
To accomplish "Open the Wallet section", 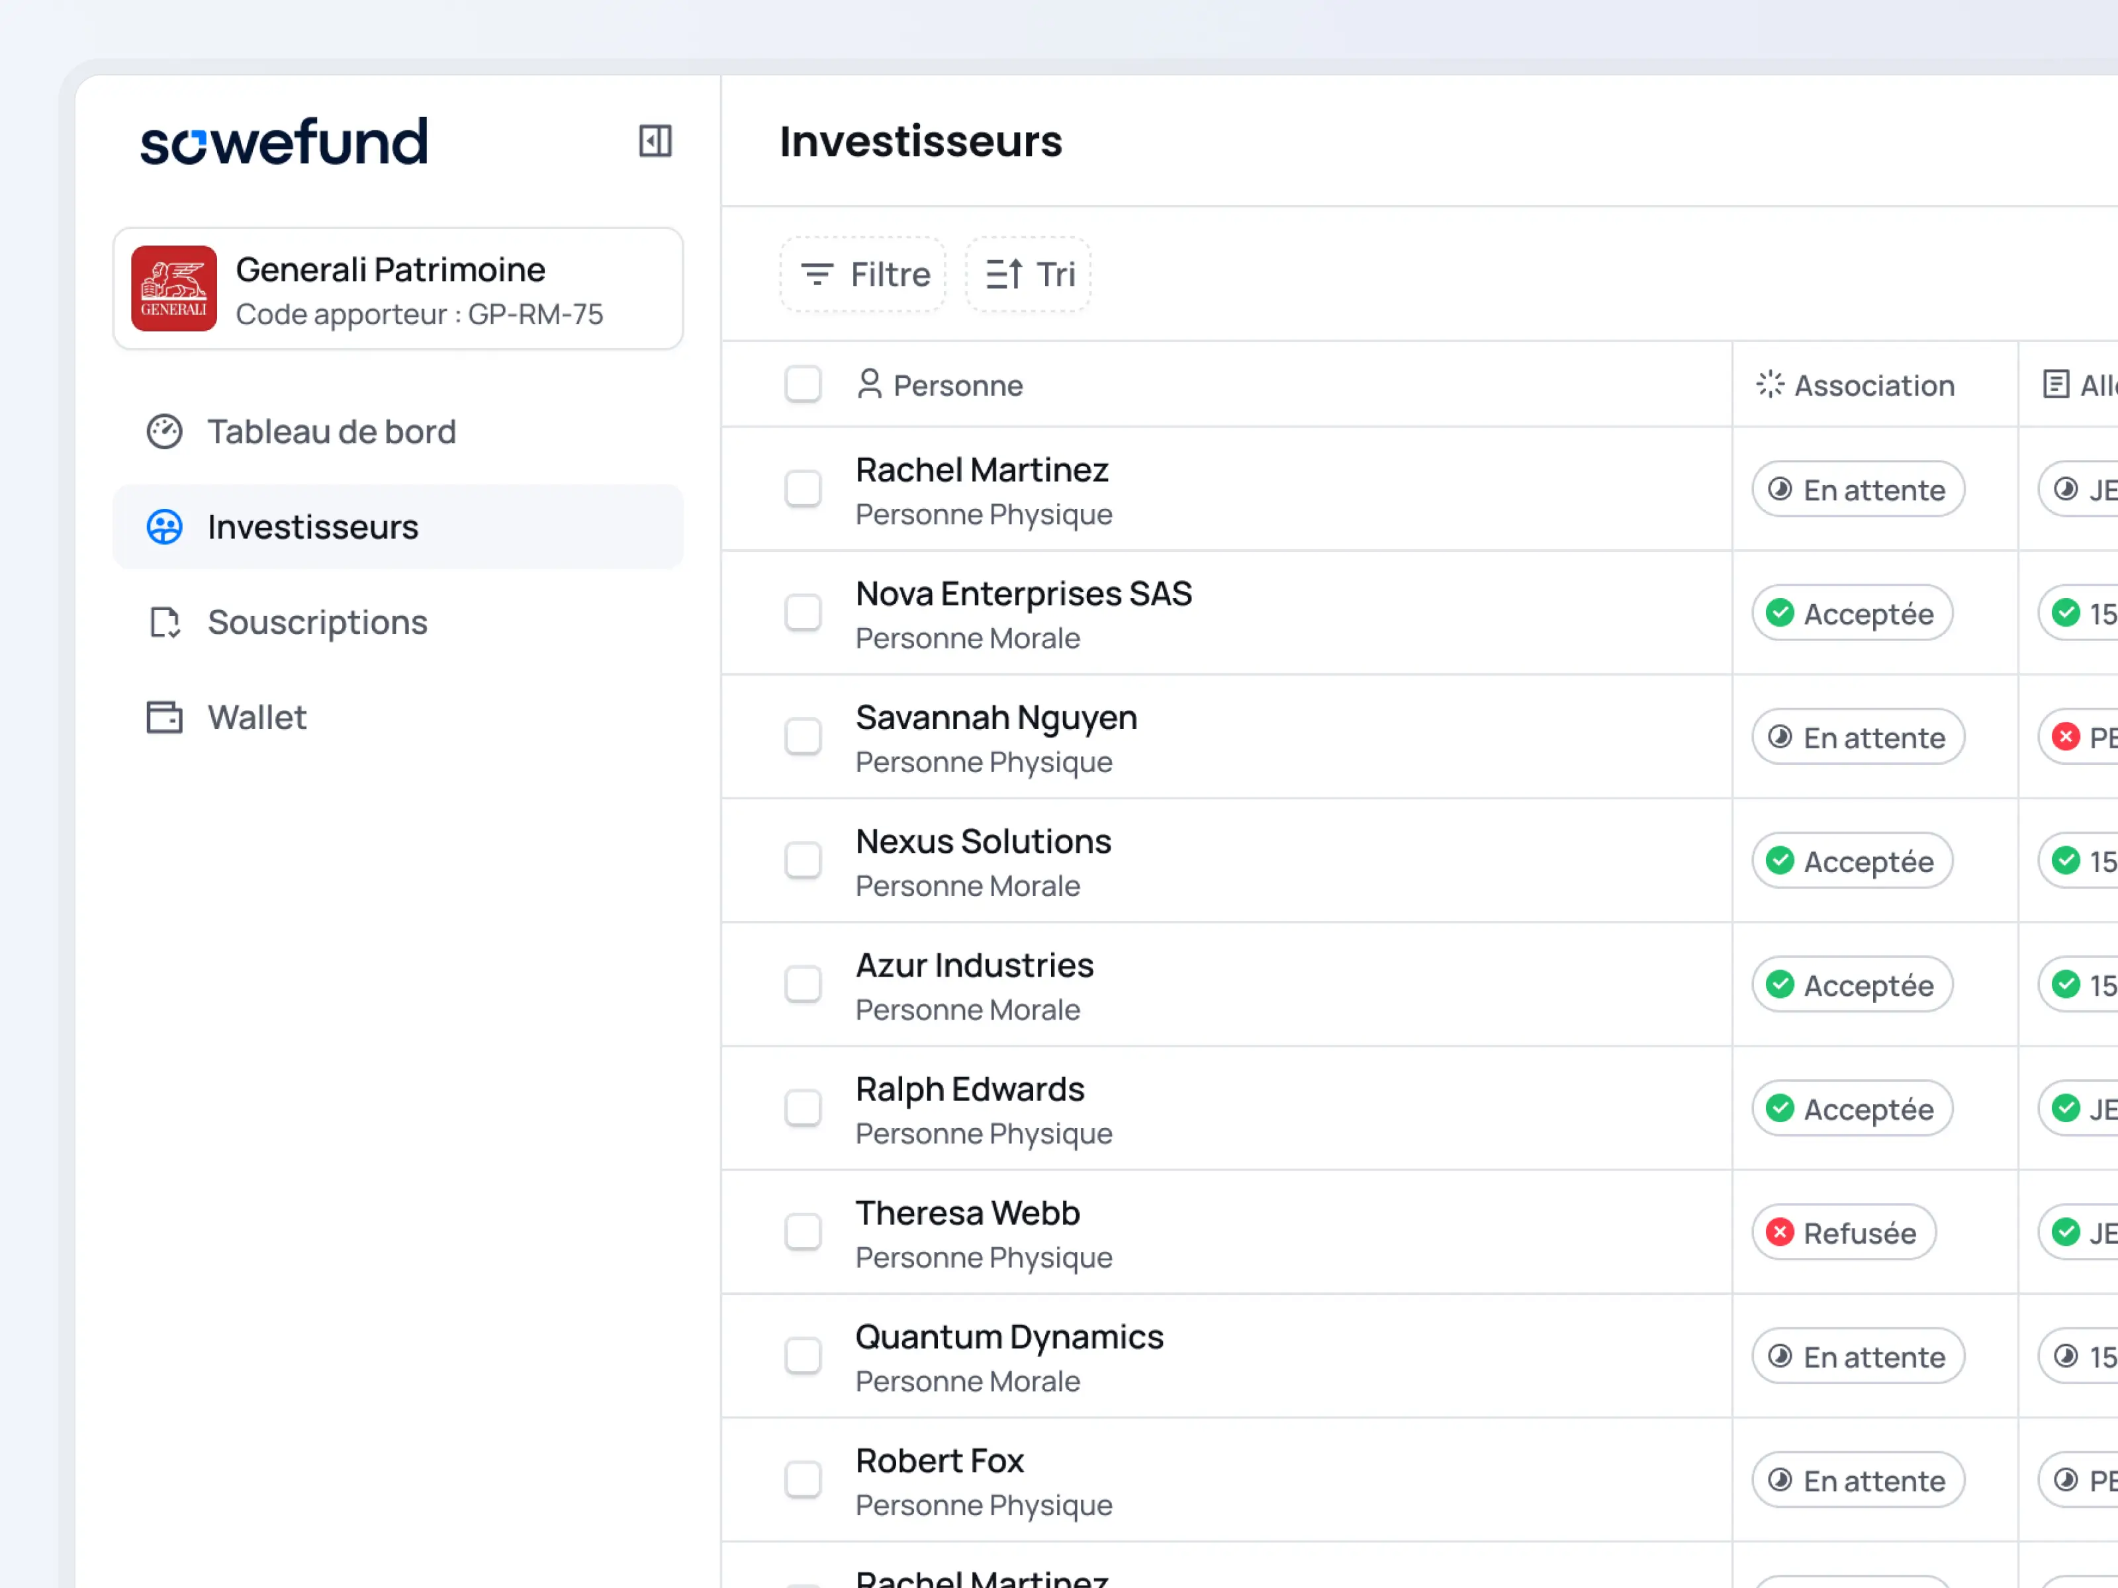I will 398,717.
